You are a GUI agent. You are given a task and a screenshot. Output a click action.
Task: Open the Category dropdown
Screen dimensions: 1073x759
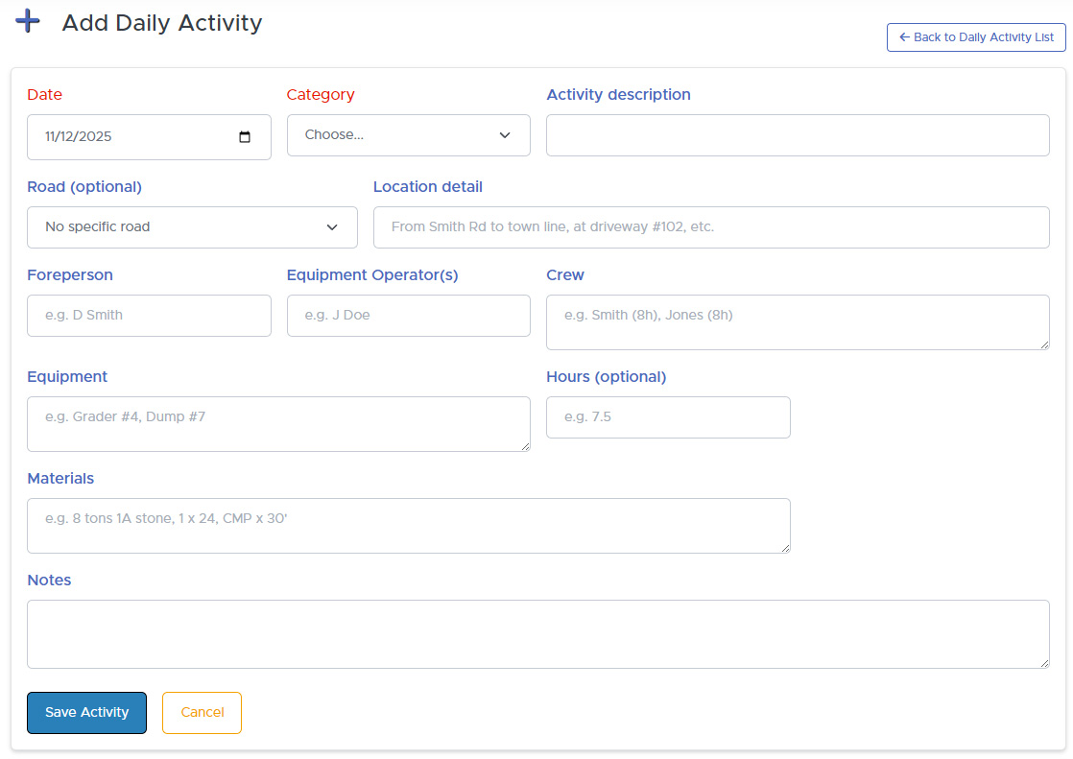[x=408, y=135]
